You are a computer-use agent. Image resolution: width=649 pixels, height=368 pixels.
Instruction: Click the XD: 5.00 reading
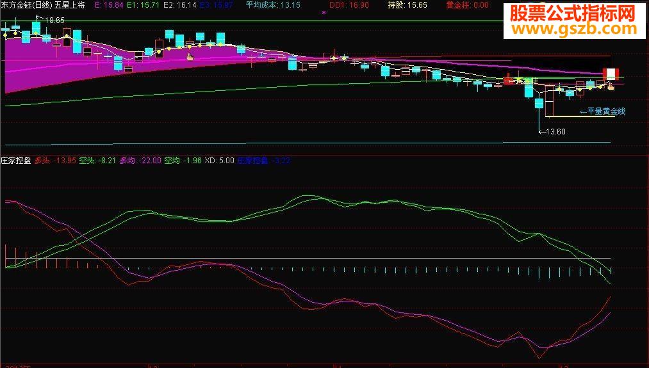click(x=219, y=161)
